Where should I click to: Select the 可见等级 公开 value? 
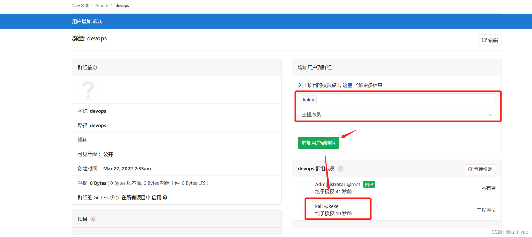coord(108,154)
